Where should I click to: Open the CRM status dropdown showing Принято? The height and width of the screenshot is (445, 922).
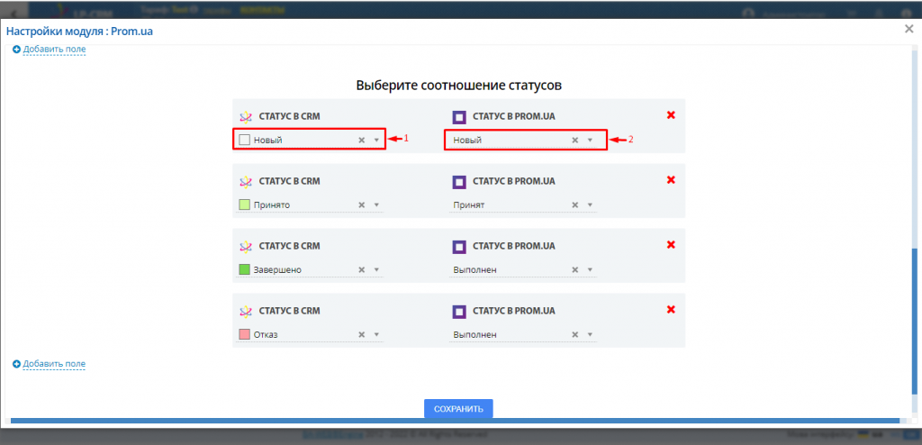click(376, 204)
